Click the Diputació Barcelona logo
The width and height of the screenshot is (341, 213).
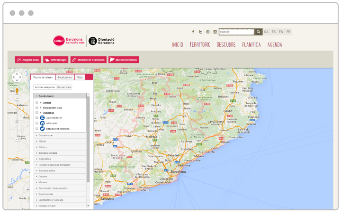click(101, 41)
